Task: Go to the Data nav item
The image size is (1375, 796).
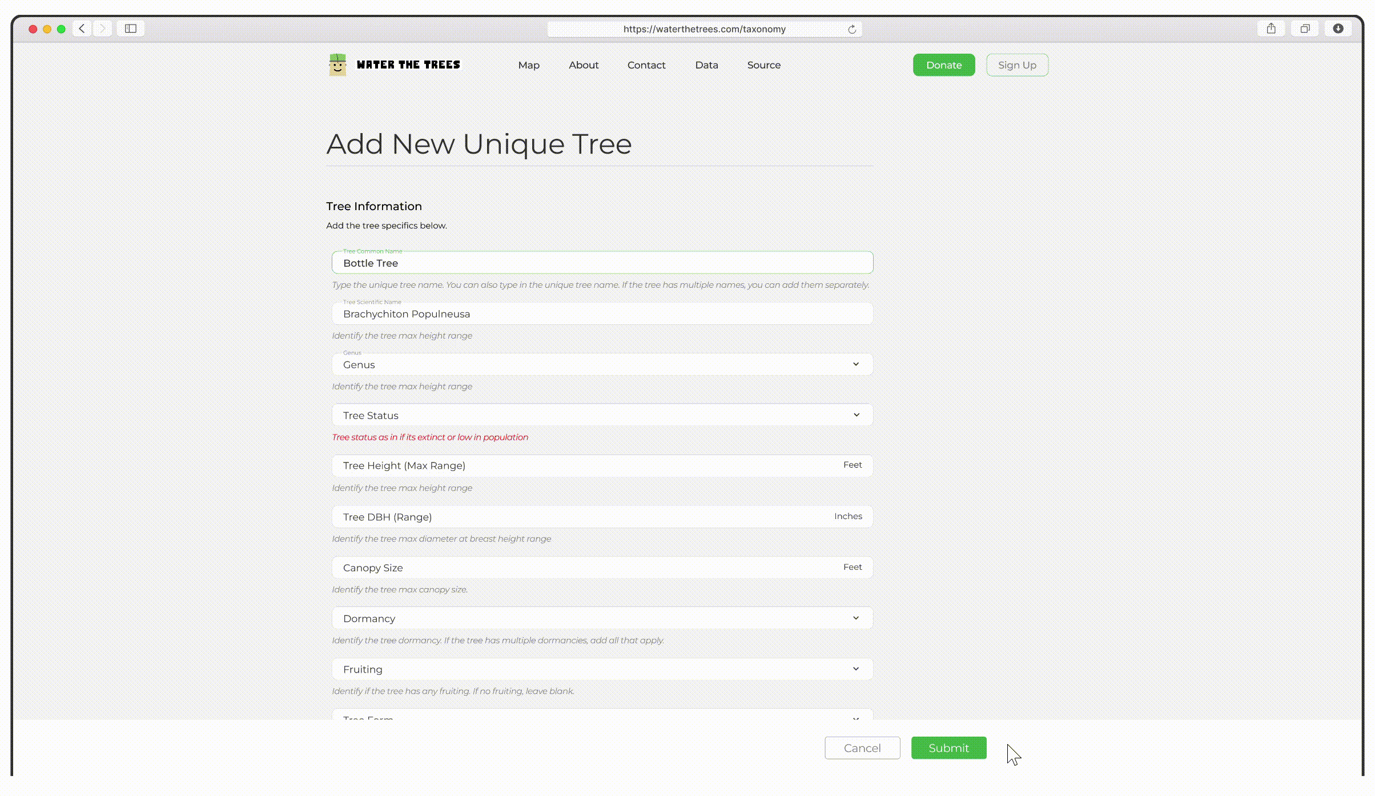Action: click(706, 65)
